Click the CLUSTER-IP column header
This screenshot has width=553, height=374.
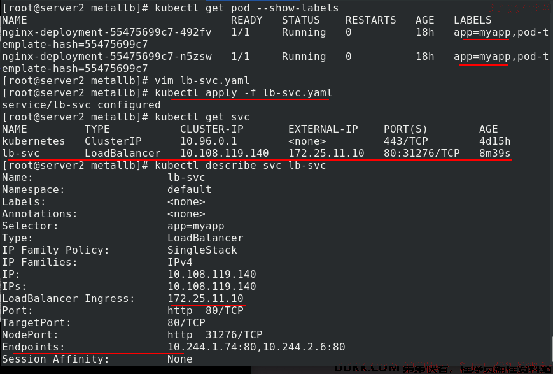point(212,129)
